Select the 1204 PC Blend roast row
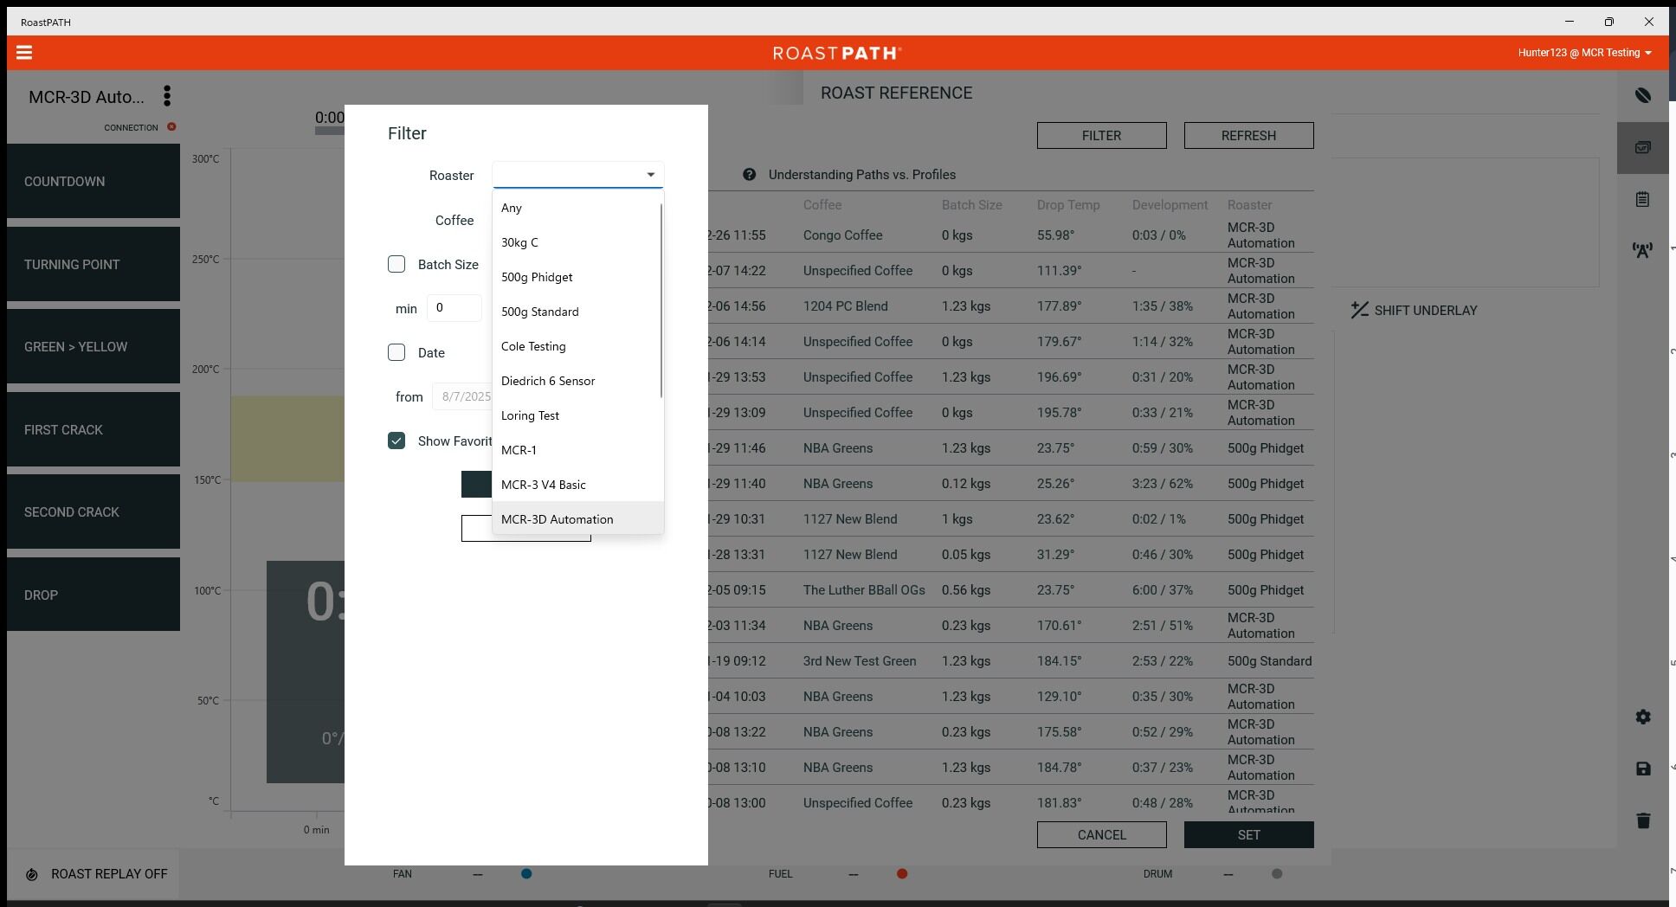 point(1011,306)
